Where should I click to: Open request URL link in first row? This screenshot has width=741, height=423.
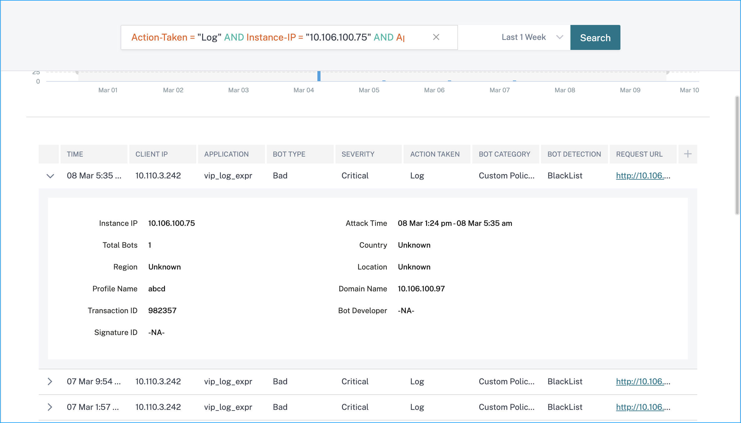click(643, 176)
